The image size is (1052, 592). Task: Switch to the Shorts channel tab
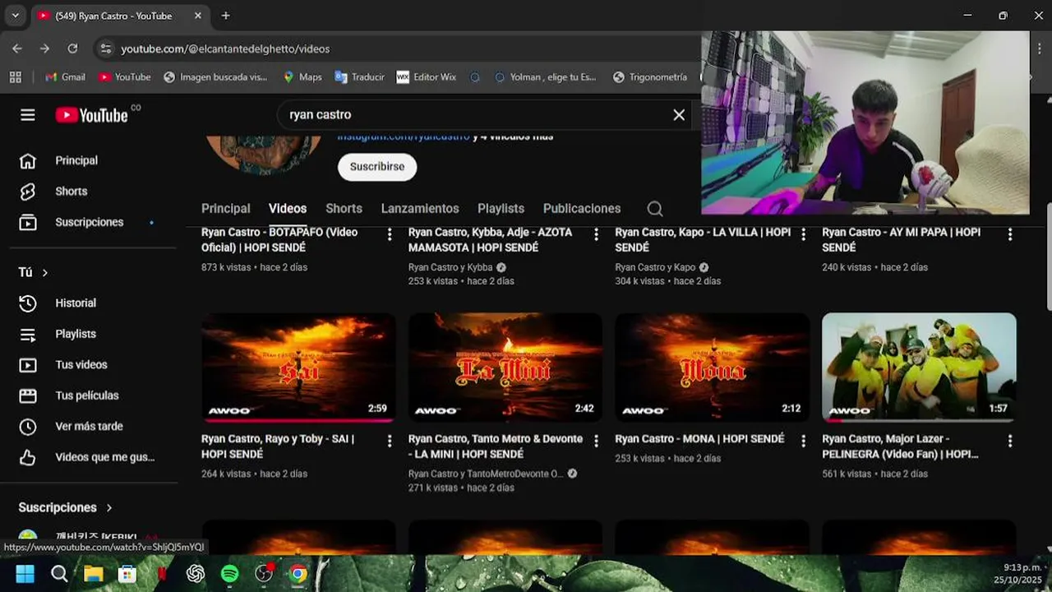(344, 209)
